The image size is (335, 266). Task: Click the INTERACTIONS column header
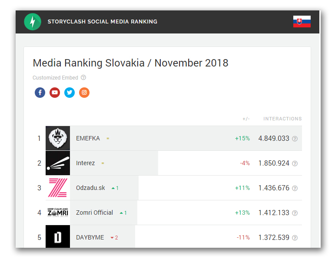(x=282, y=119)
